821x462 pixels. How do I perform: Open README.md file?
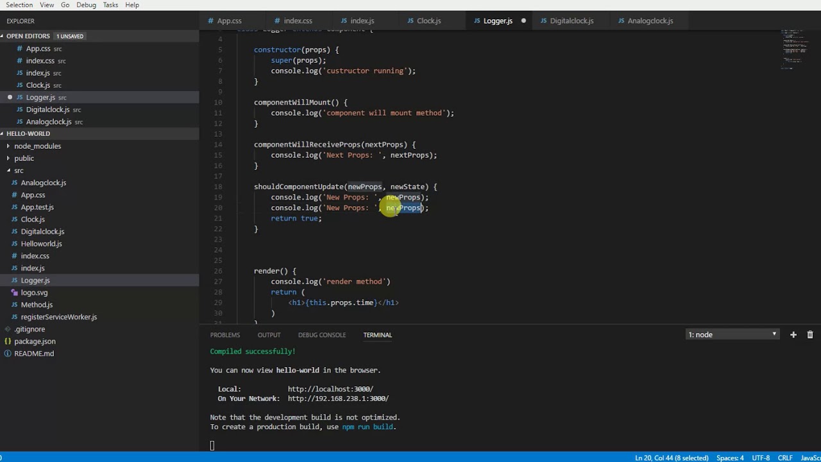click(x=34, y=353)
